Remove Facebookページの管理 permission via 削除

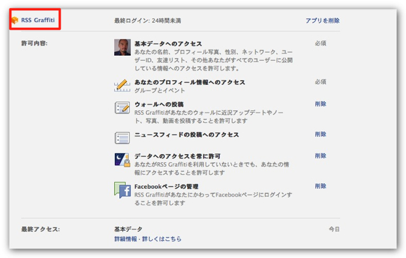(x=320, y=186)
